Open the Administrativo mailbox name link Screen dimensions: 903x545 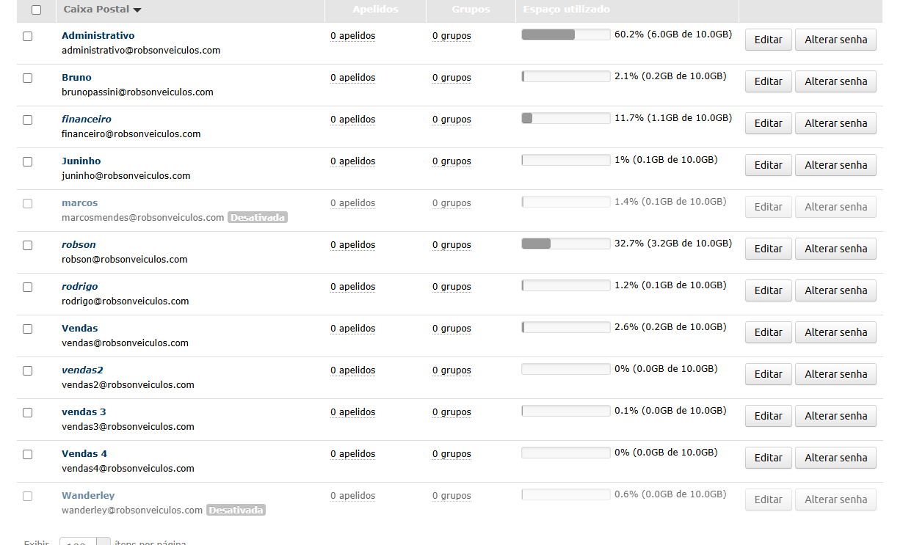click(98, 35)
